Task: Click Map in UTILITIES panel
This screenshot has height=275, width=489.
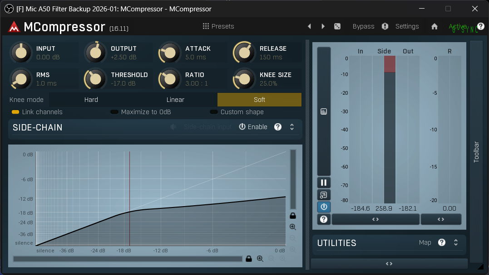Action: pyautogui.click(x=425, y=242)
